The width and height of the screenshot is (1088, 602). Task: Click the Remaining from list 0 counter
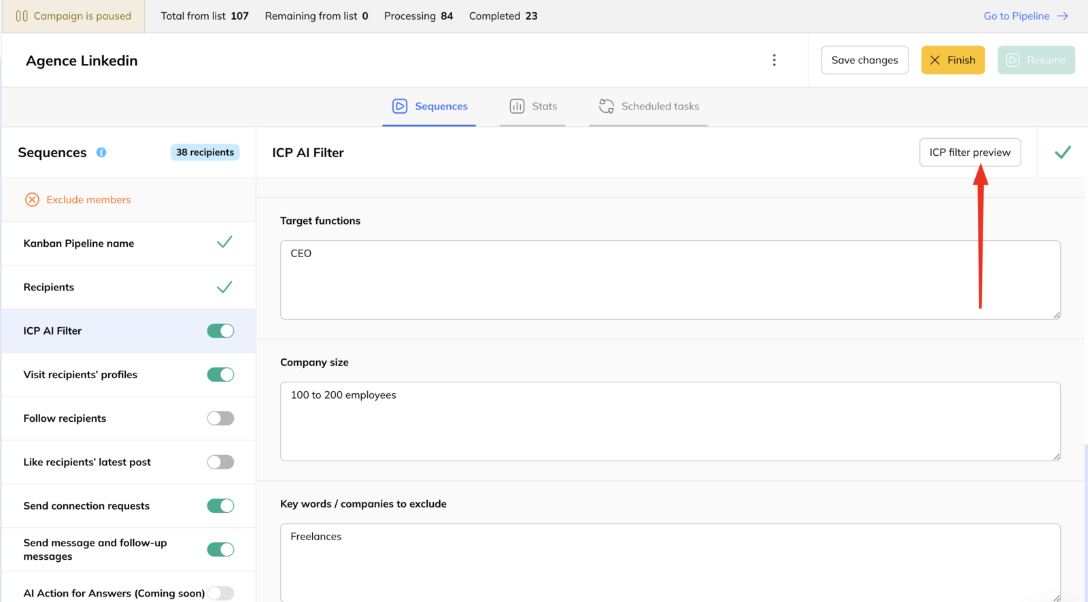coord(316,16)
